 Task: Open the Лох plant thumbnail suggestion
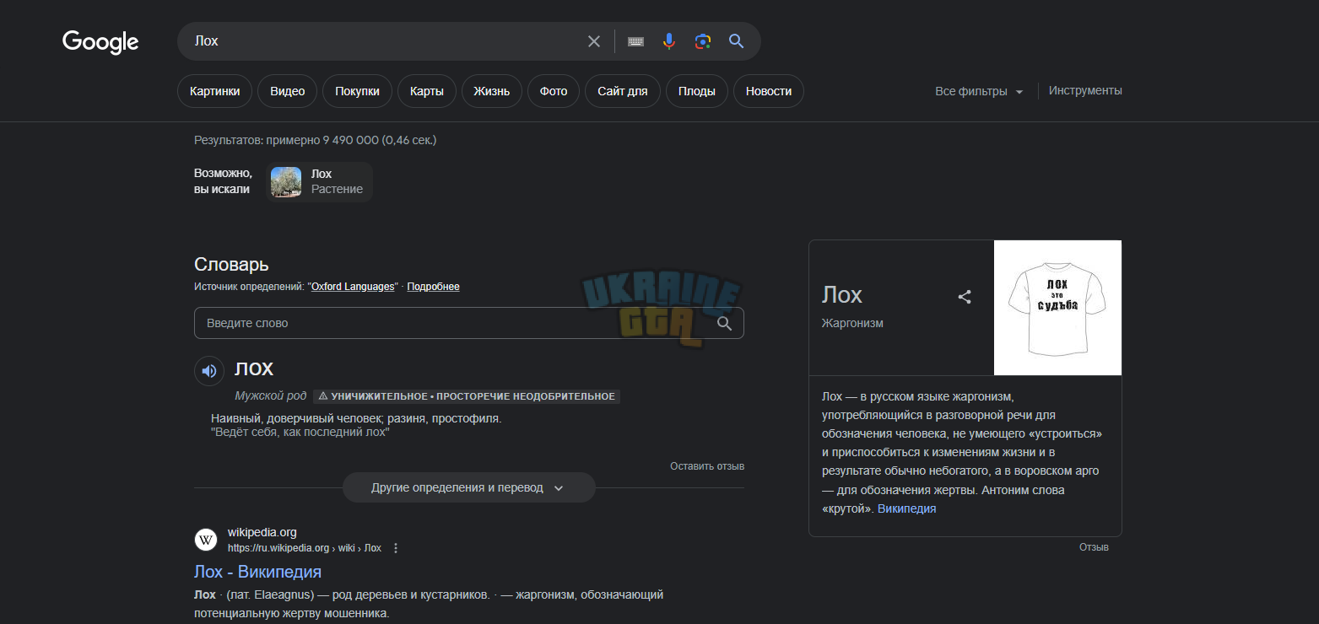point(286,182)
